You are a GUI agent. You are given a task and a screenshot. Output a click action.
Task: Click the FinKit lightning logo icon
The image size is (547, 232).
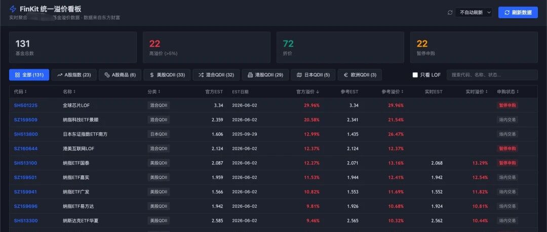coord(13,9)
